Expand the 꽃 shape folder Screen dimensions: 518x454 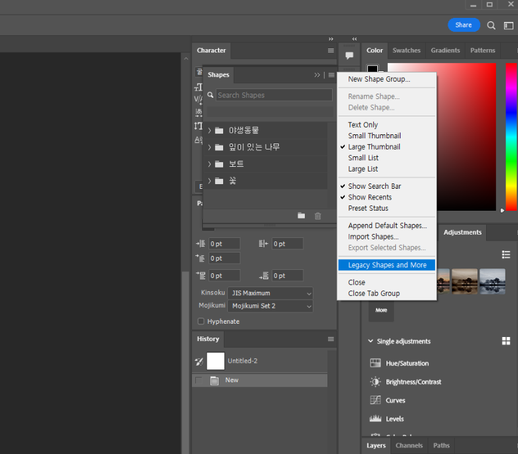209,181
